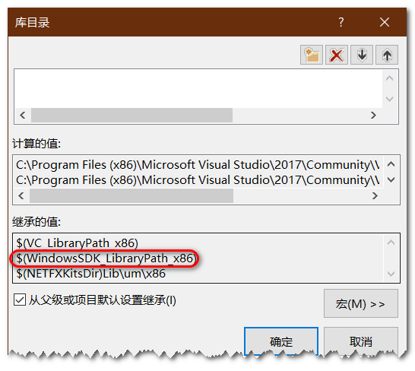Image resolution: width=415 pixels, height=371 pixels.
Task: Select the $(VC_LibraryPath_x86) inherited value
Action: coord(77,243)
